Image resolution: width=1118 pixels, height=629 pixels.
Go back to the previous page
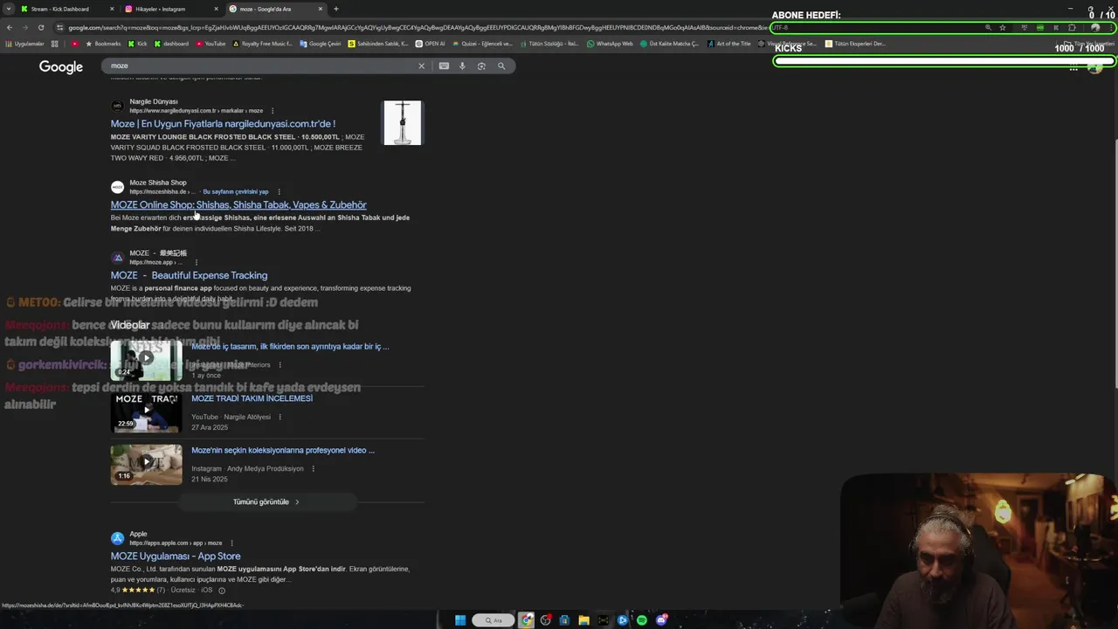click(x=9, y=27)
